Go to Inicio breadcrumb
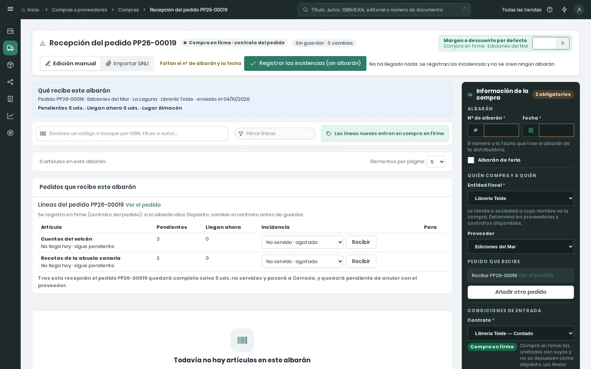The image size is (591, 369). (x=30, y=10)
